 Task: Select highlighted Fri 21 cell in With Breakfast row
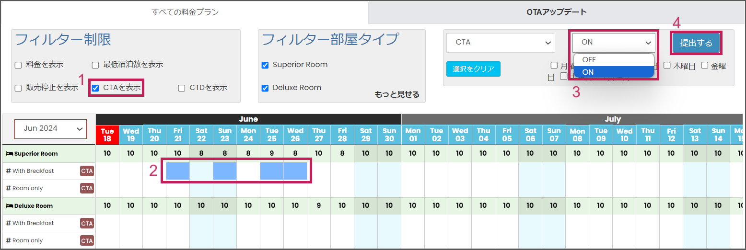point(178,171)
